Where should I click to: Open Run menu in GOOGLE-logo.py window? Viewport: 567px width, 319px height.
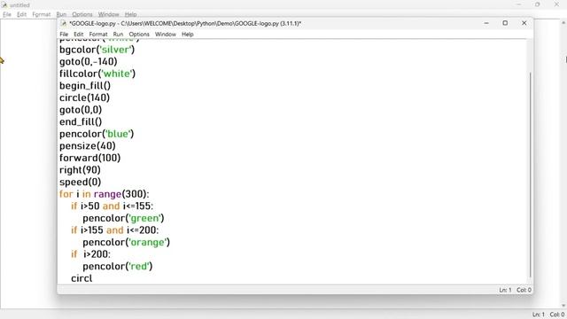click(118, 35)
